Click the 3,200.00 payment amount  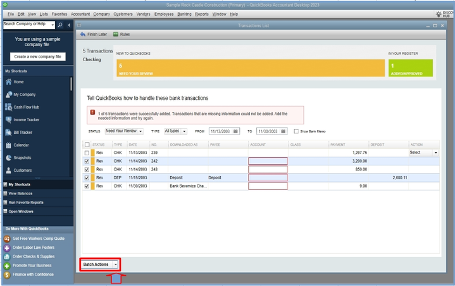(x=359, y=161)
